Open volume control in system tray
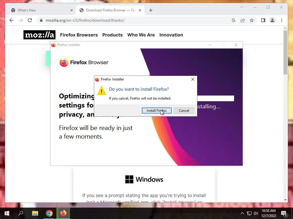This screenshot has height=219, width=293. click(x=256, y=213)
